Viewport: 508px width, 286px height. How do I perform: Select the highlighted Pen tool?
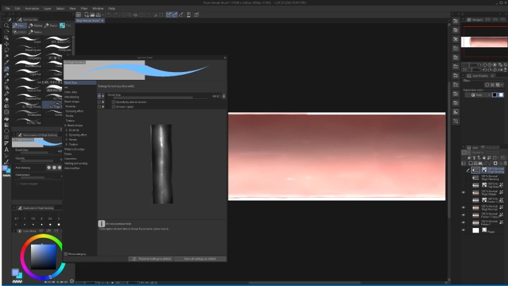6,68
